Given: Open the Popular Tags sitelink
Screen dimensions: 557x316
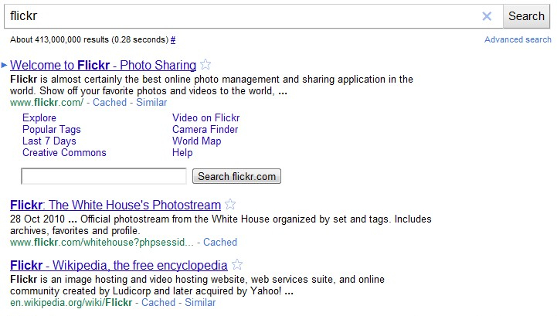Looking at the screenshot, I should [x=52, y=129].
